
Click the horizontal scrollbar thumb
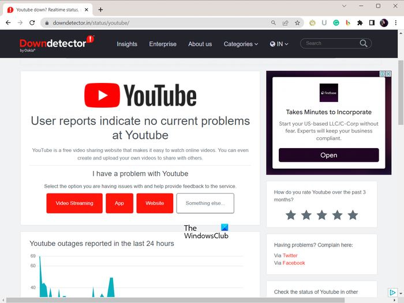tap(175, 300)
